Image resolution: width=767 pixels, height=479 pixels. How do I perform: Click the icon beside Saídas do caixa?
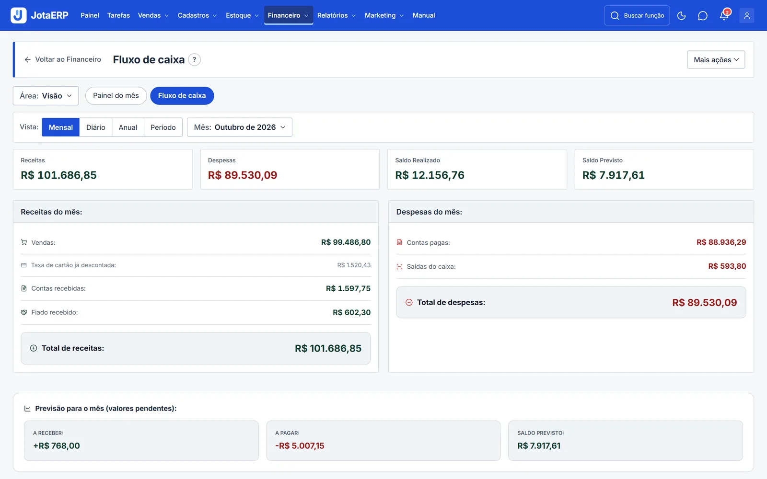(399, 267)
